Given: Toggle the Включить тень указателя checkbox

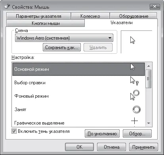Looking at the screenshot, I should 14,131.
